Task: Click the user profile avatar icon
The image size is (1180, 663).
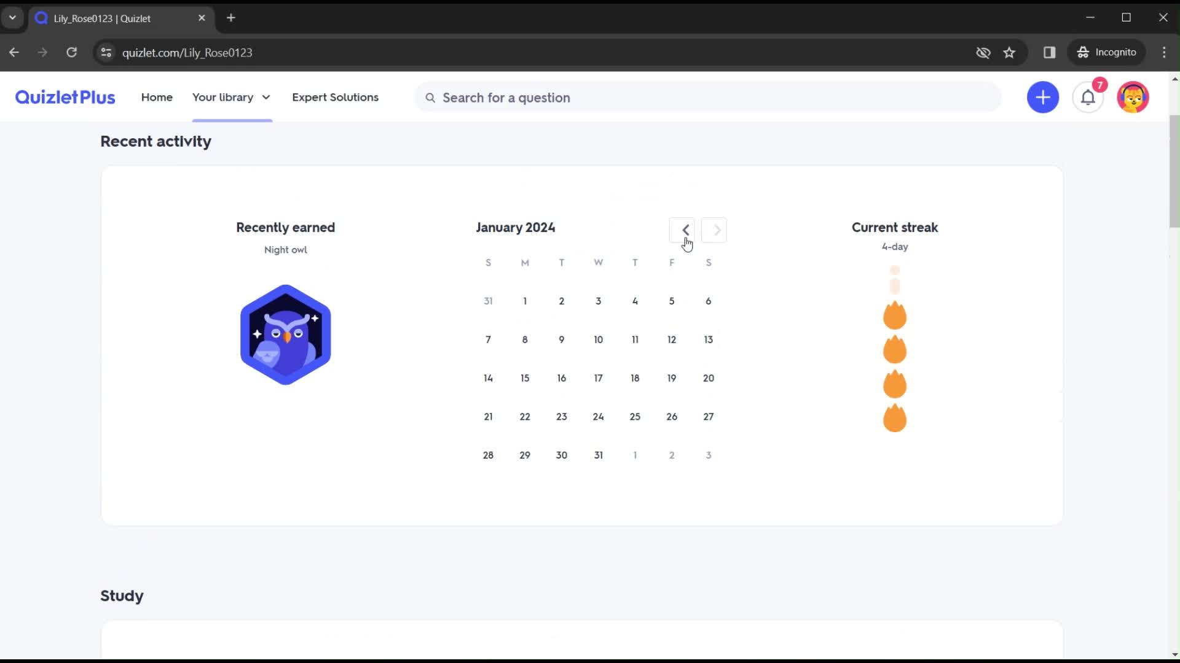Action: point(1133,97)
